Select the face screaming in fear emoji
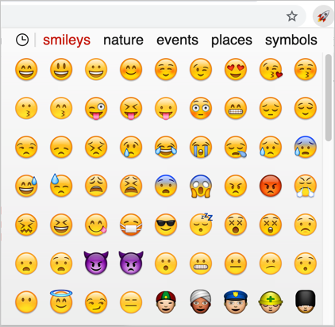Image resolution: width=335 pixels, height=327 pixels. pyautogui.click(x=201, y=187)
